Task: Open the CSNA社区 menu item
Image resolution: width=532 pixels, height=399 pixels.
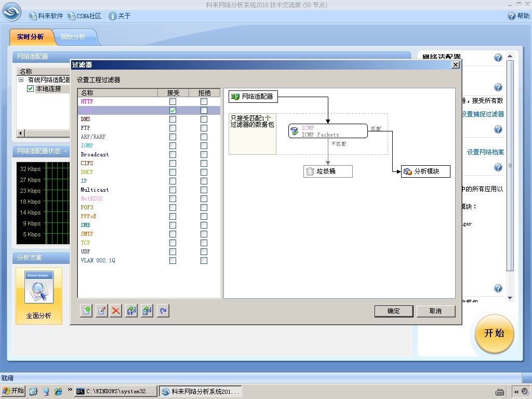Action: pyautogui.click(x=85, y=16)
